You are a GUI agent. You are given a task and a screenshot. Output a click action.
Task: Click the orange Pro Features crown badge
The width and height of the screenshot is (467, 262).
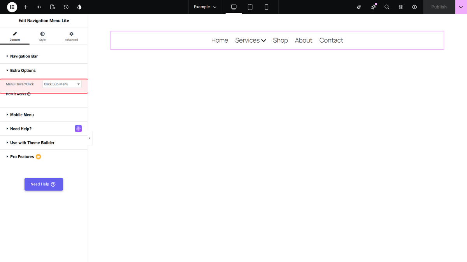point(39,157)
